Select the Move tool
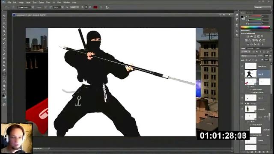This screenshot has height=154, width=274. pos(4,16)
